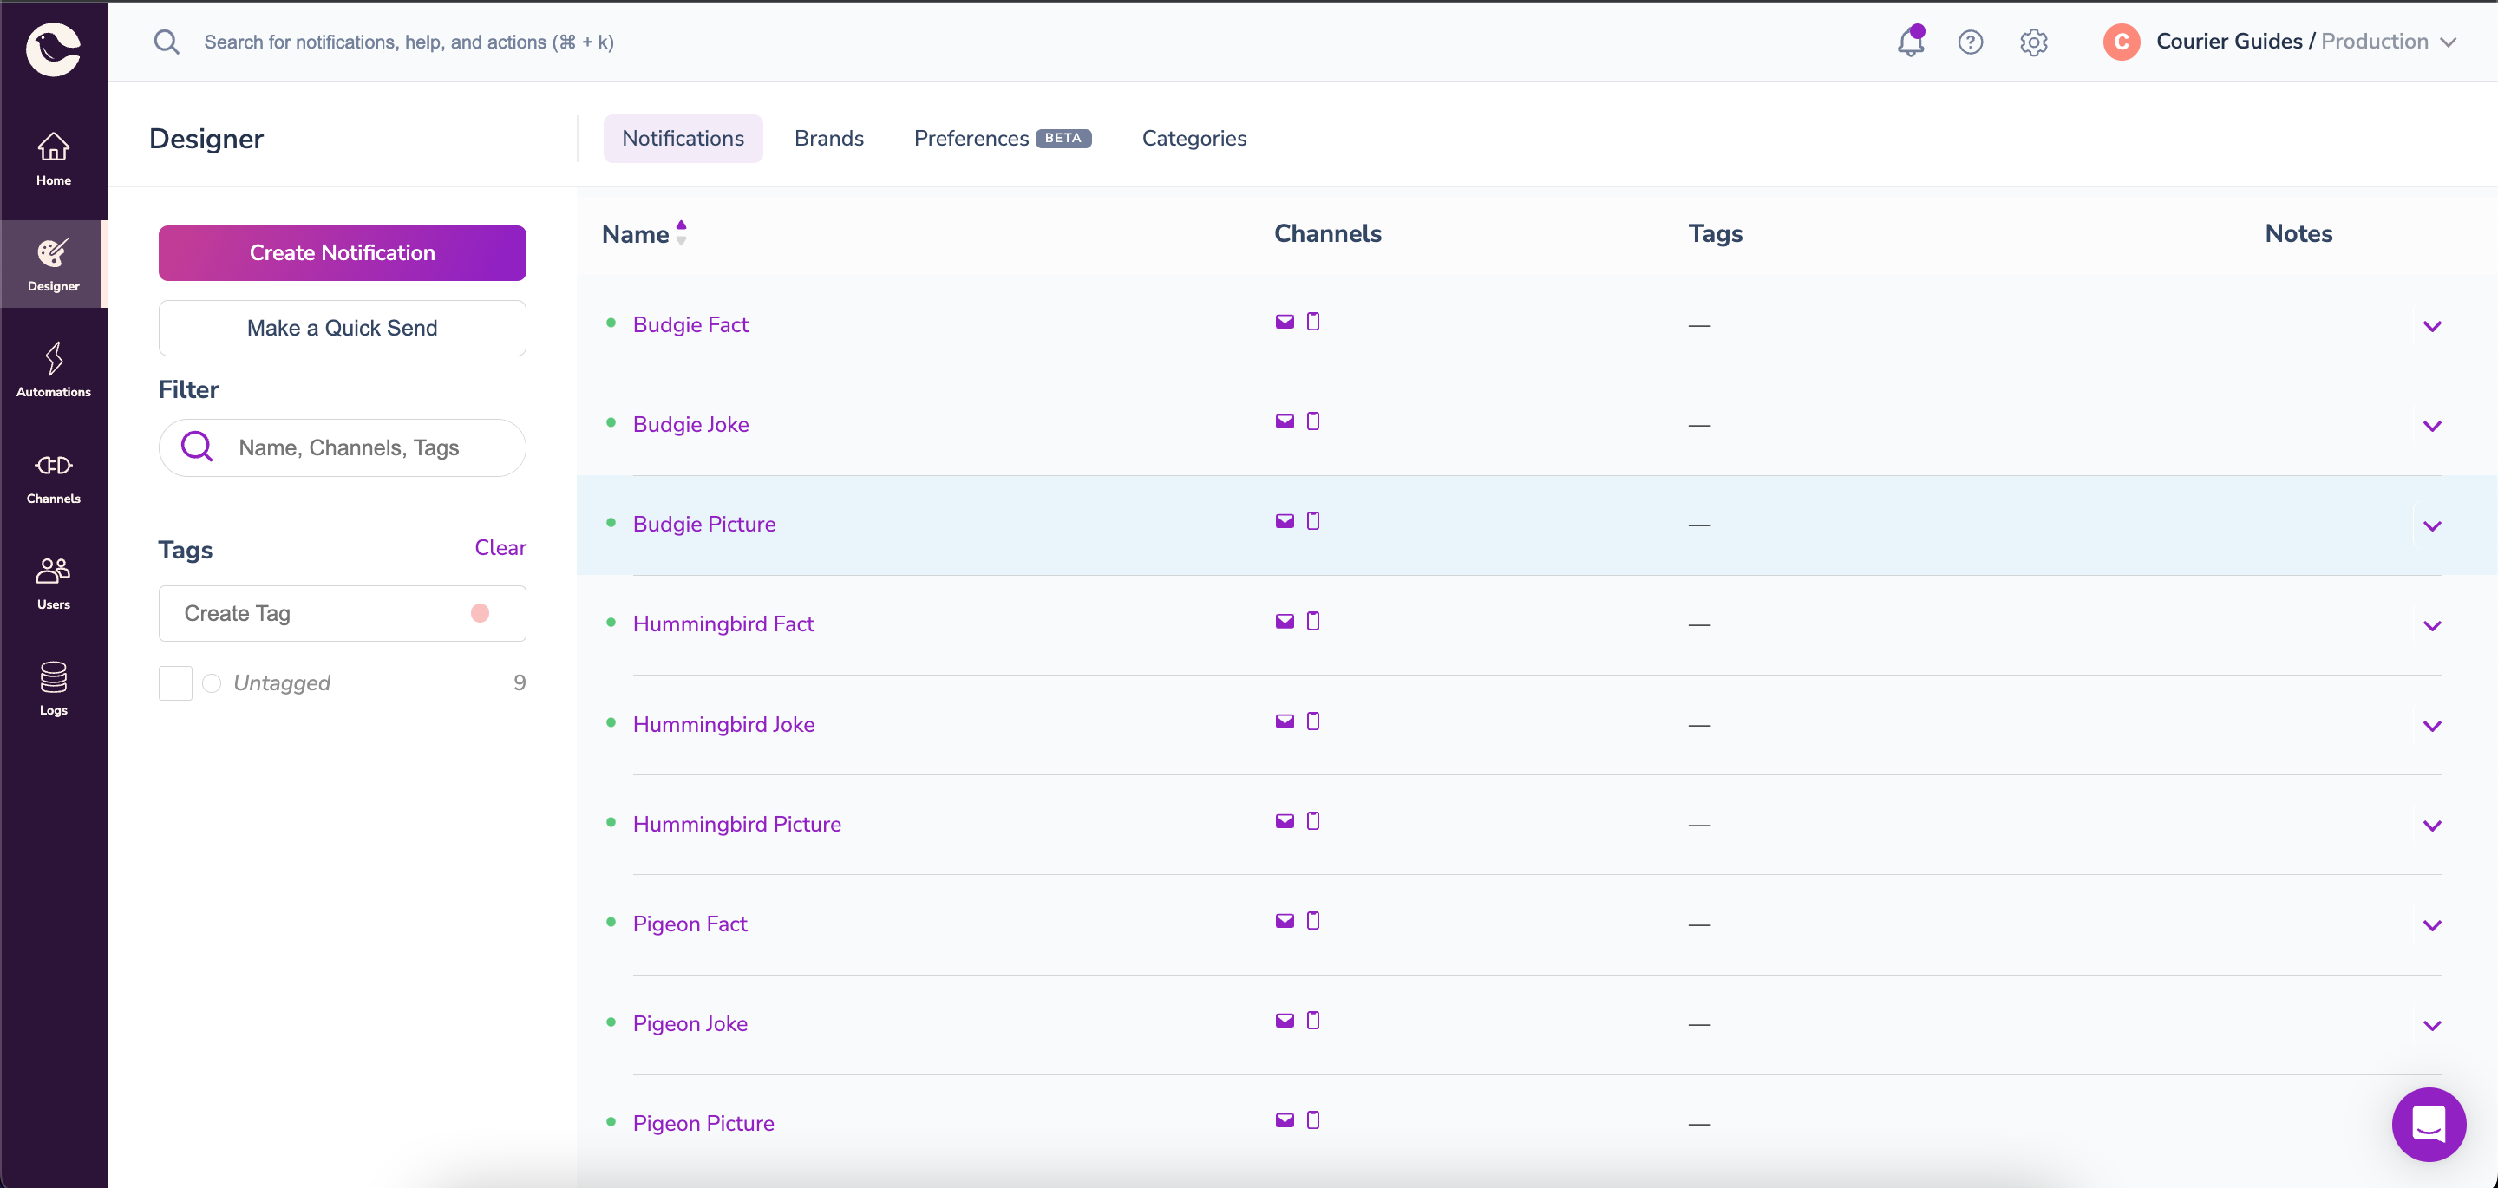Click the Channels column header

1328,234
